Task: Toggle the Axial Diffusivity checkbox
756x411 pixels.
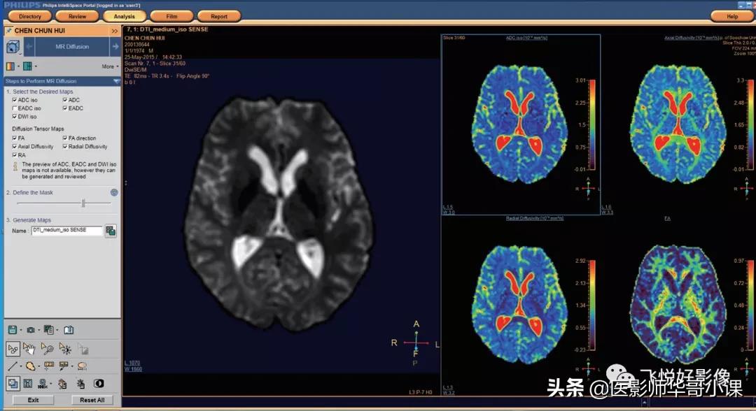Action: click(15, 146)
